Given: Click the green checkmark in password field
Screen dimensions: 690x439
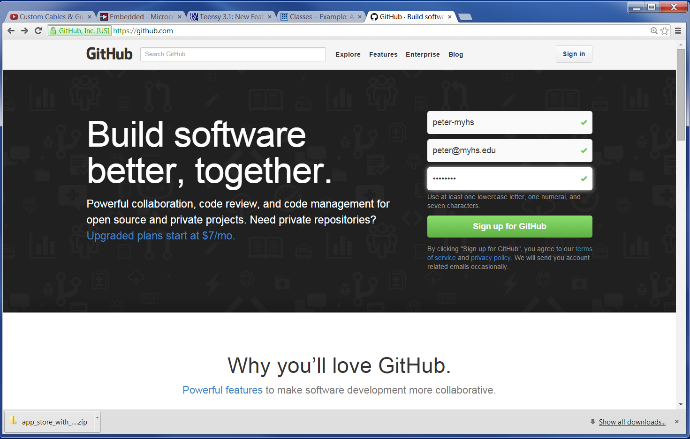Looking at the screenshot, I should coord(584,179).
